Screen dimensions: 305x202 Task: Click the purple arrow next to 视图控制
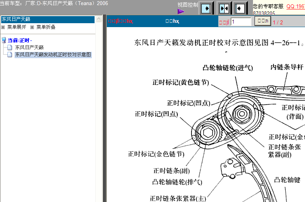(181, 11)
